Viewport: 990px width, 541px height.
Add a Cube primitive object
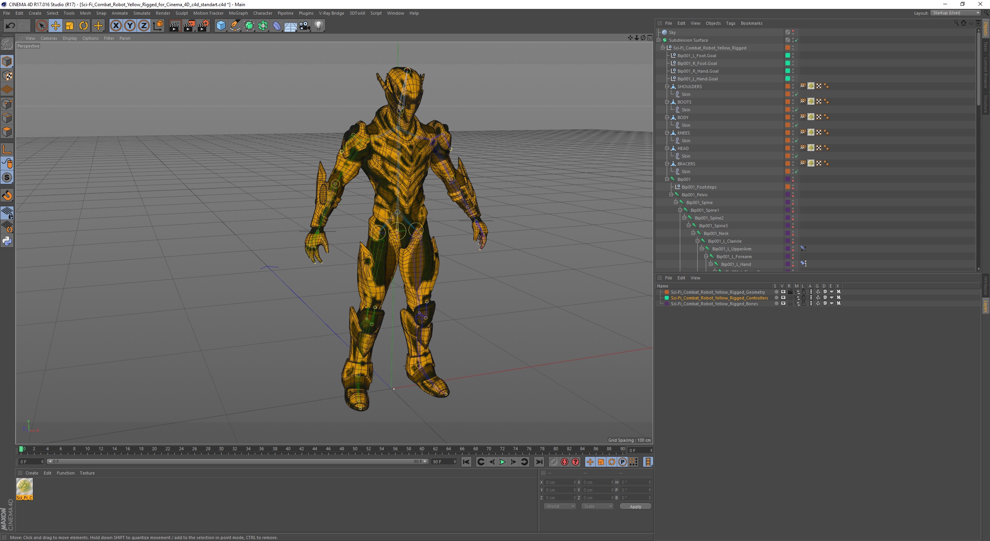(x=221, y=26)
